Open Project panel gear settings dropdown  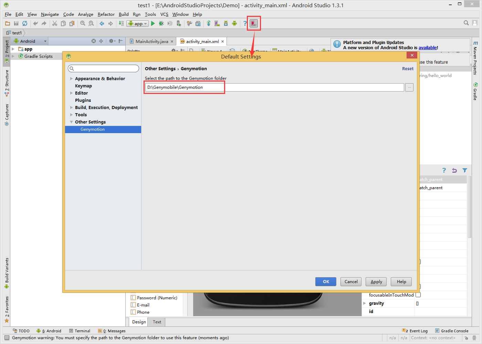[x=112, y=41]
